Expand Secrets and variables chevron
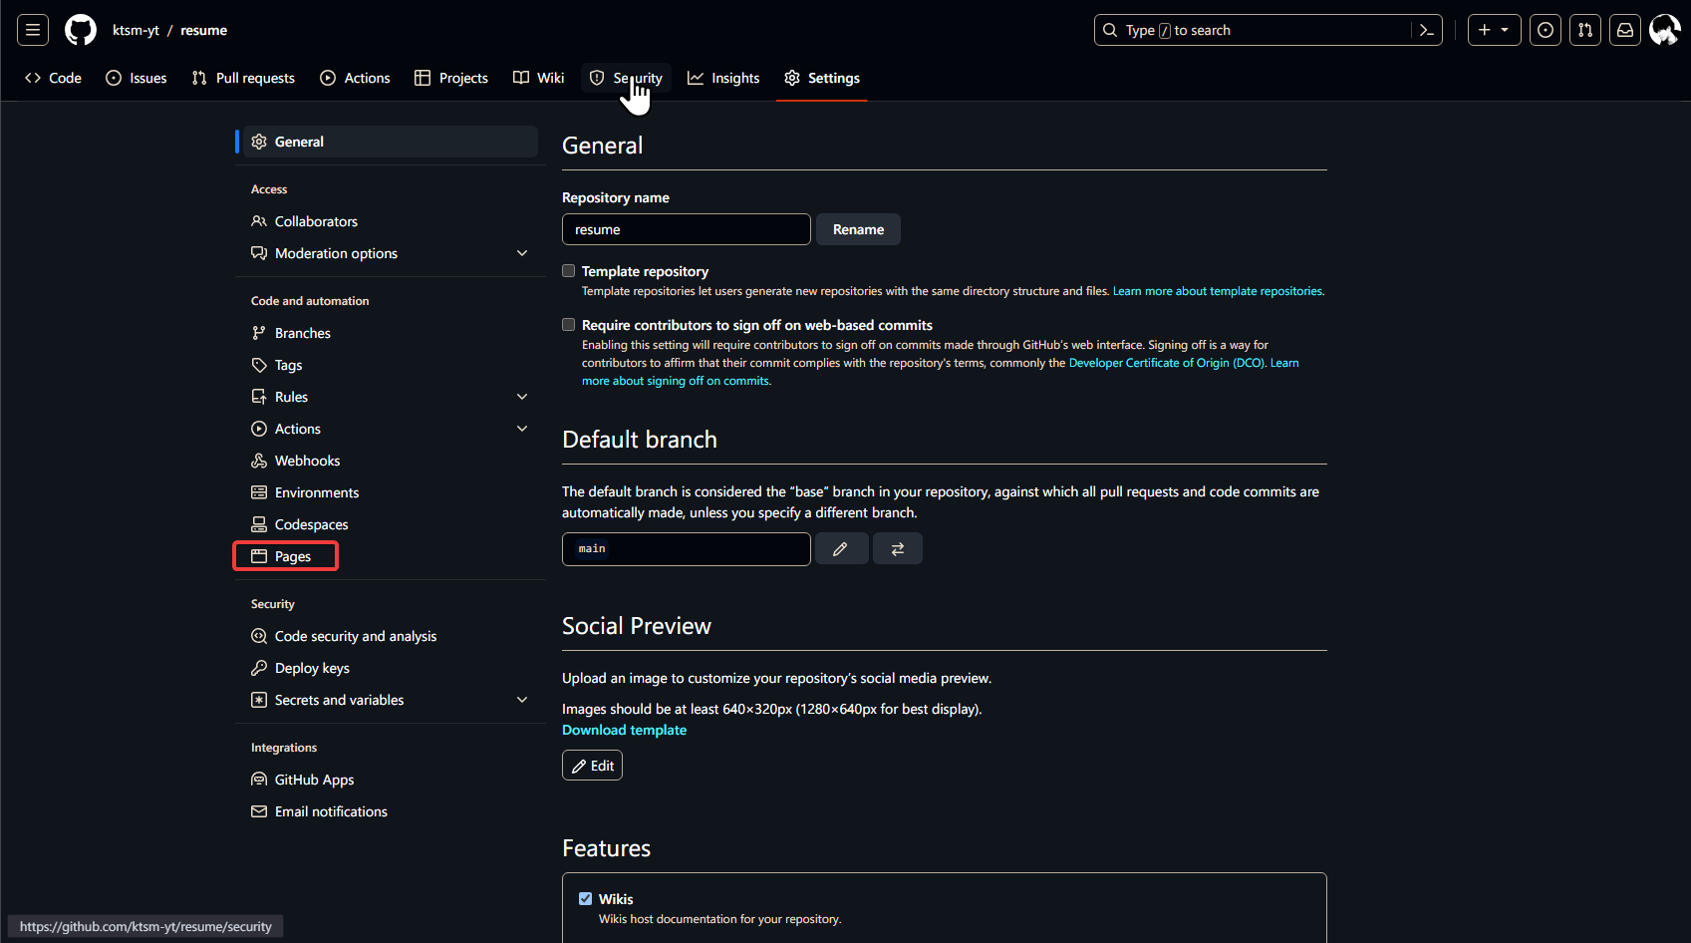The width and height of the screenshot is (1691, 943). (522, 700)
